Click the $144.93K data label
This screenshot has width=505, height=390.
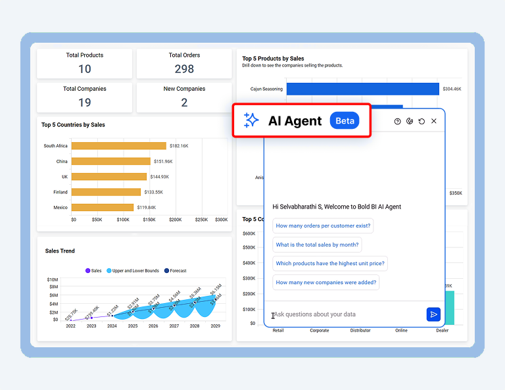(159, 177)
